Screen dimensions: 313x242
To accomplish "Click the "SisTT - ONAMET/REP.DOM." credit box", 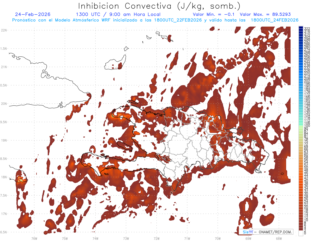I will [266, 232].
